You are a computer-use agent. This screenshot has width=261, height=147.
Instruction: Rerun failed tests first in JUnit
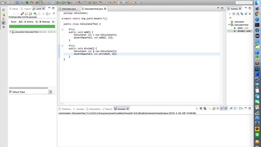coord(39,13)
